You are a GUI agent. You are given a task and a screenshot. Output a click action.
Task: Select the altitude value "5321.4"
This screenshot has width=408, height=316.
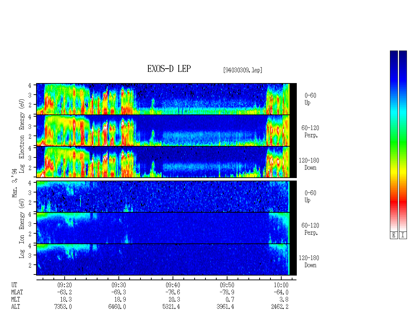click(171, 307)
